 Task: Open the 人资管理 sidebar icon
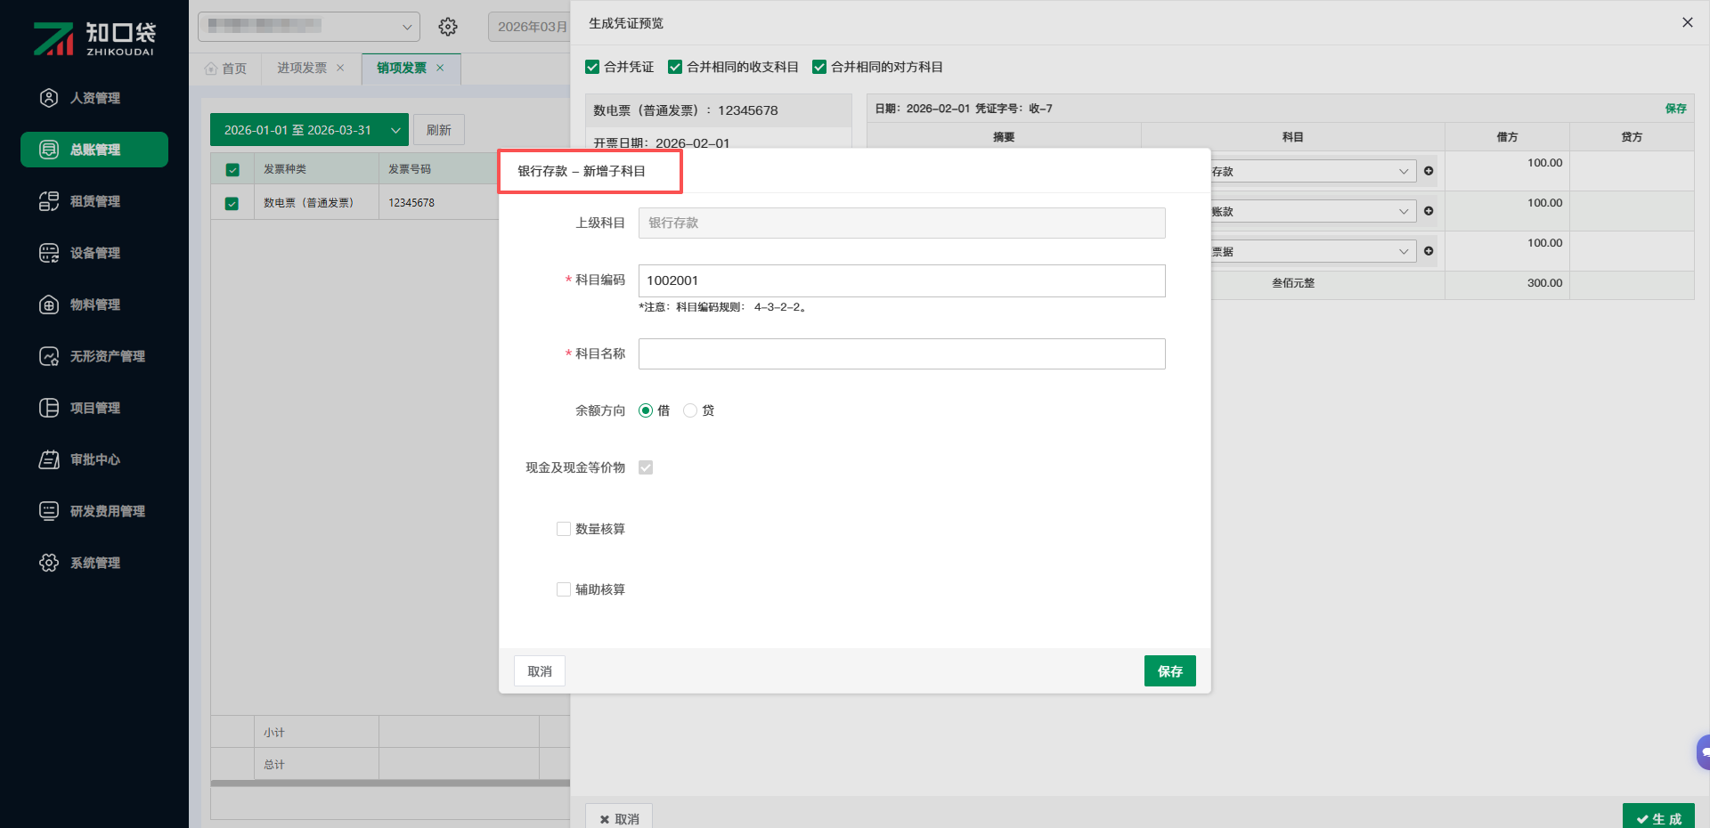tap(49, 98)
